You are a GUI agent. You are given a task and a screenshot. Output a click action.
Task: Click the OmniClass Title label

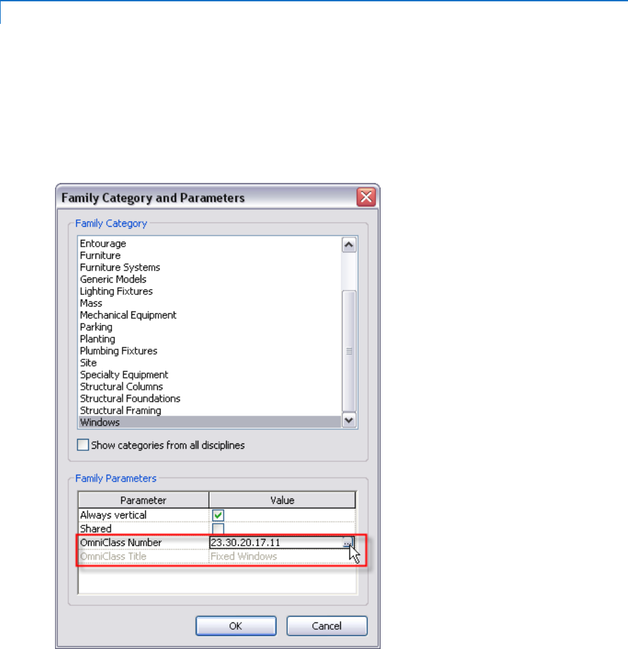point(113,556)
